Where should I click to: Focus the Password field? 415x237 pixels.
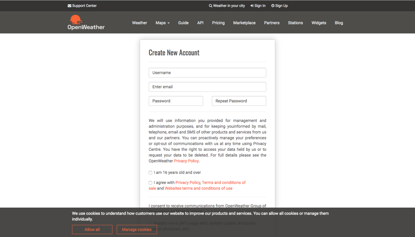(176, 101)
